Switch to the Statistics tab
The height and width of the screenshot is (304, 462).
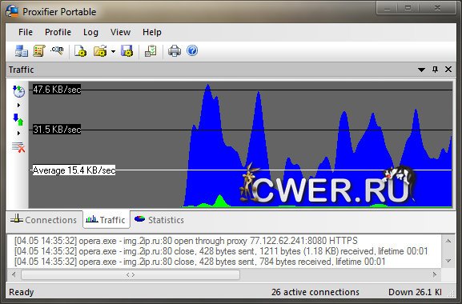coord(159,220)
